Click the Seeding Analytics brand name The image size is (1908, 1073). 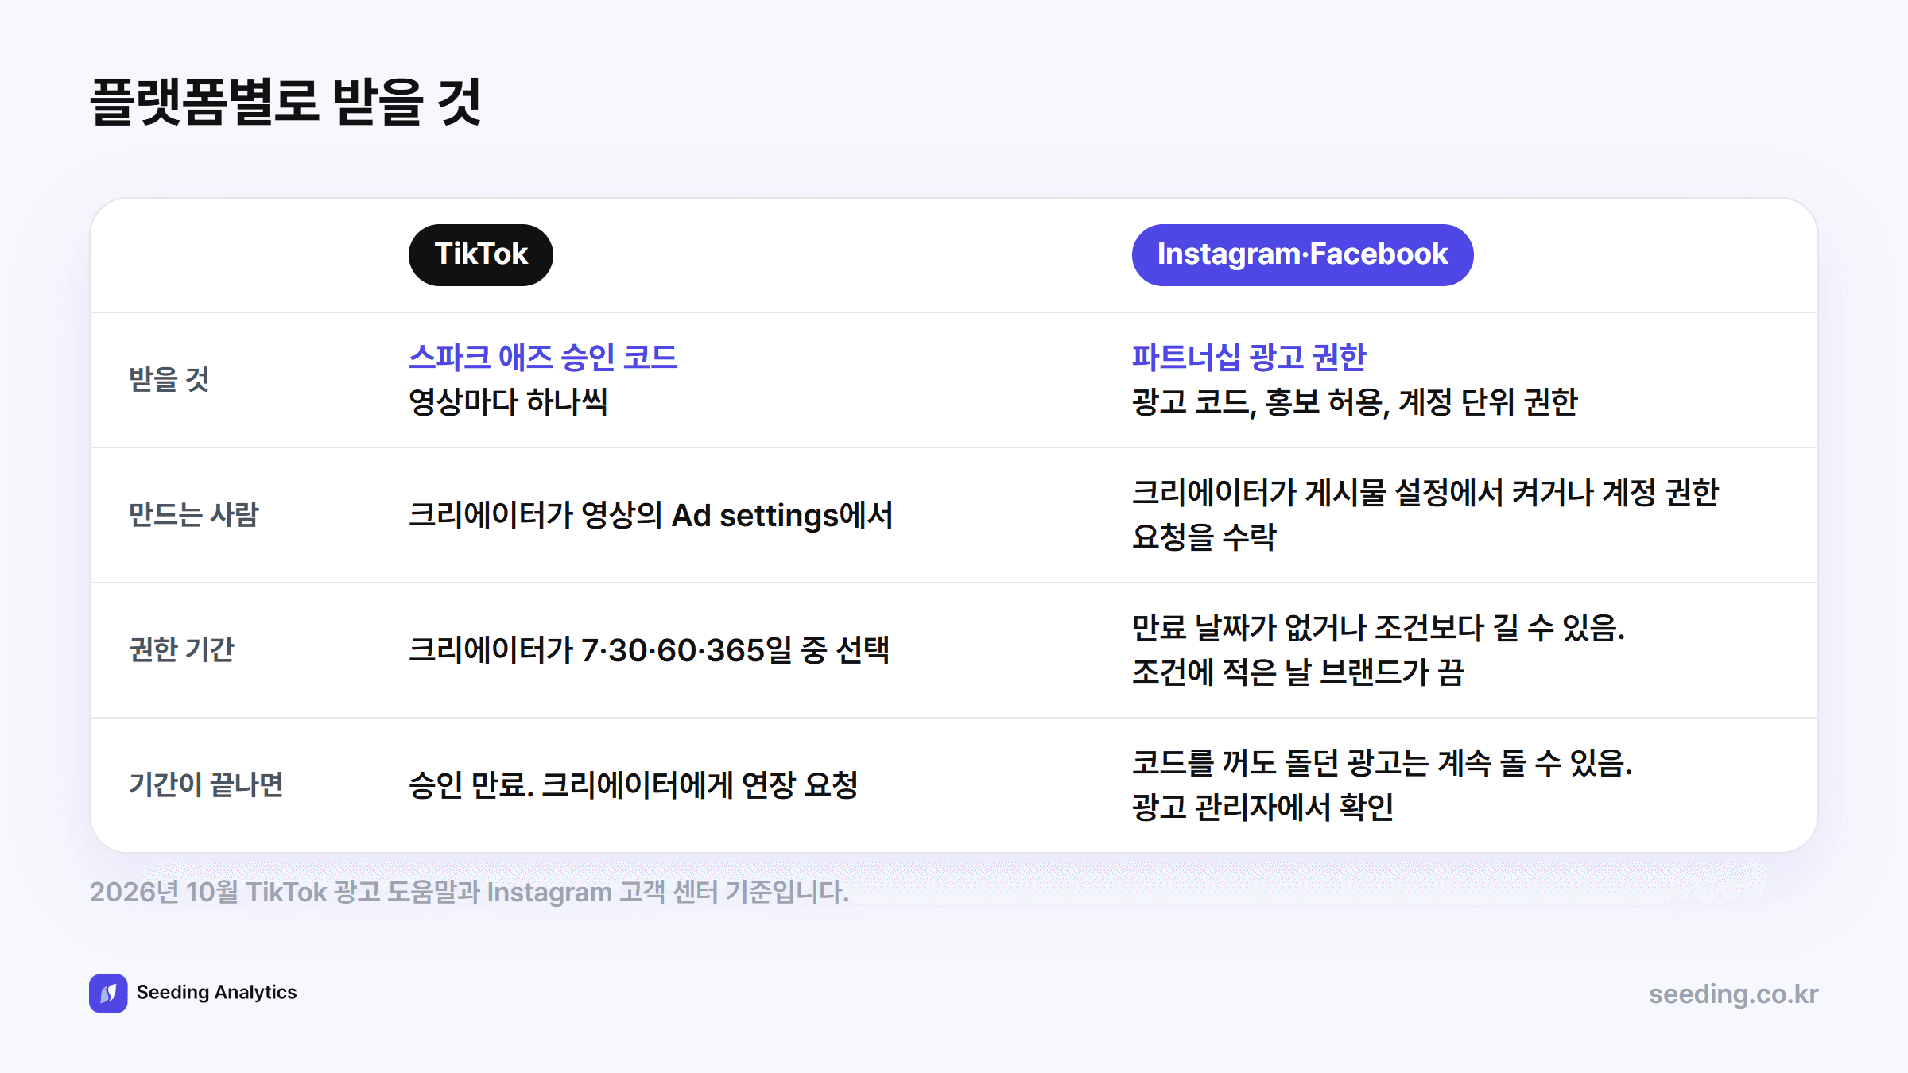216,993
